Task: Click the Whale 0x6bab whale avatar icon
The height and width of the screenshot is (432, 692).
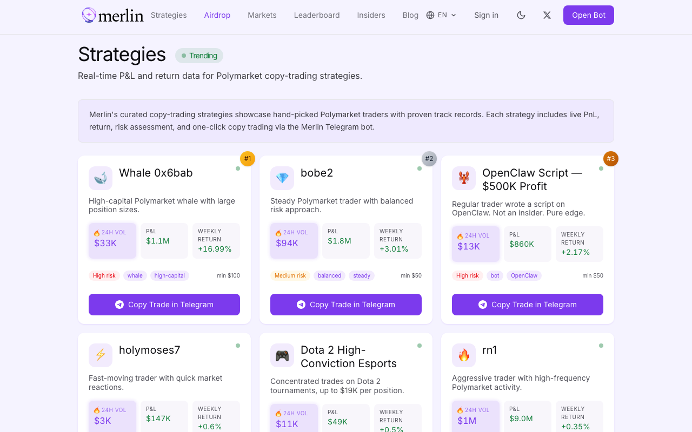Action: pos(101,178)
